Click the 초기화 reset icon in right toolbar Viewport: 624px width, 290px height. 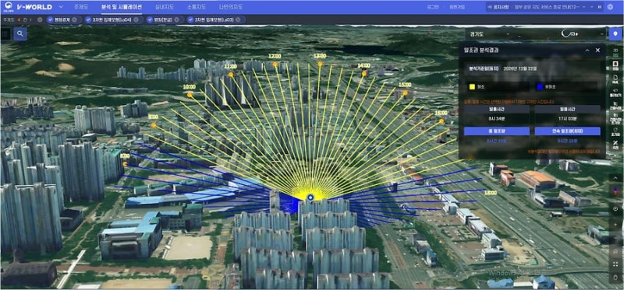tap(615, 131)
